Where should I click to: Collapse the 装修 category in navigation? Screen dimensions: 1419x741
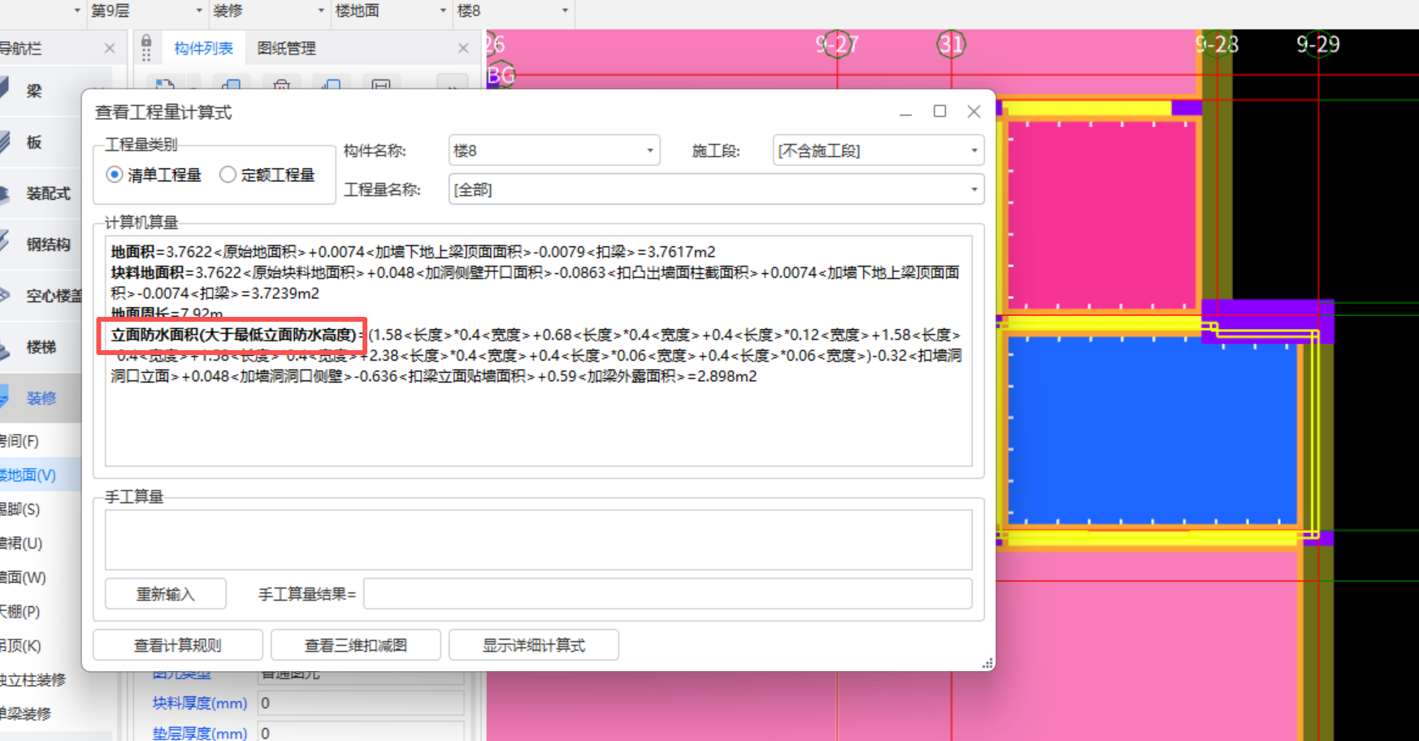coord(41,398)
